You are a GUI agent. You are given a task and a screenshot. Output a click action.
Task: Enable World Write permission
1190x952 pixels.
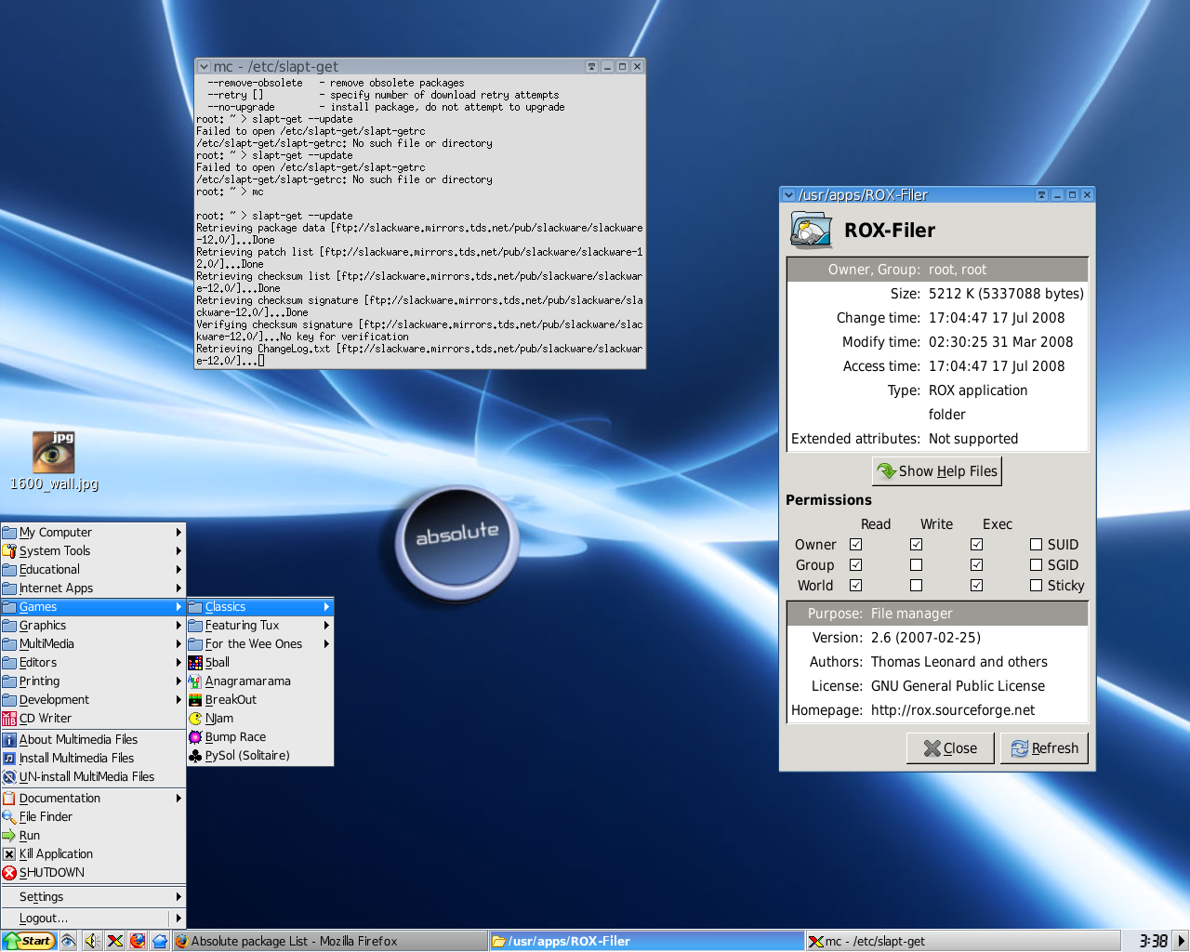point(916,586)
